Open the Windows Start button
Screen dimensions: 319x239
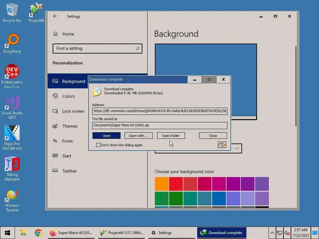click(x=7, y=233)
